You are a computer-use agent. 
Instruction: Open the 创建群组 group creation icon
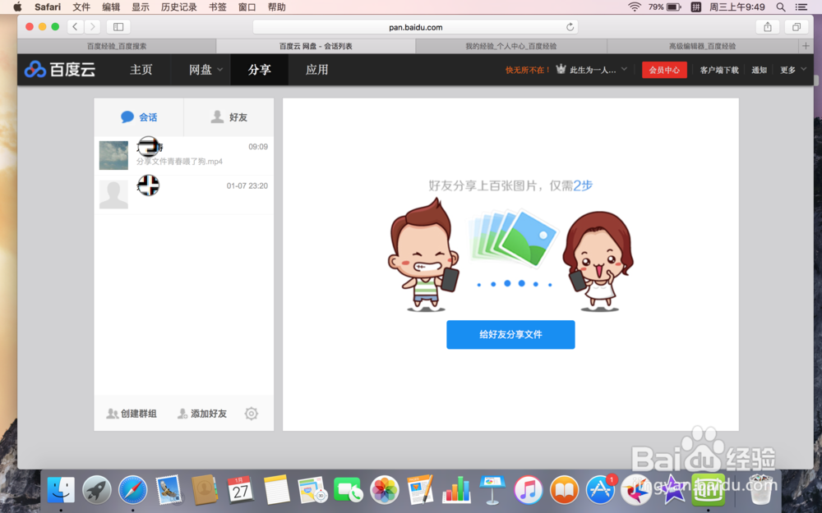112,413
